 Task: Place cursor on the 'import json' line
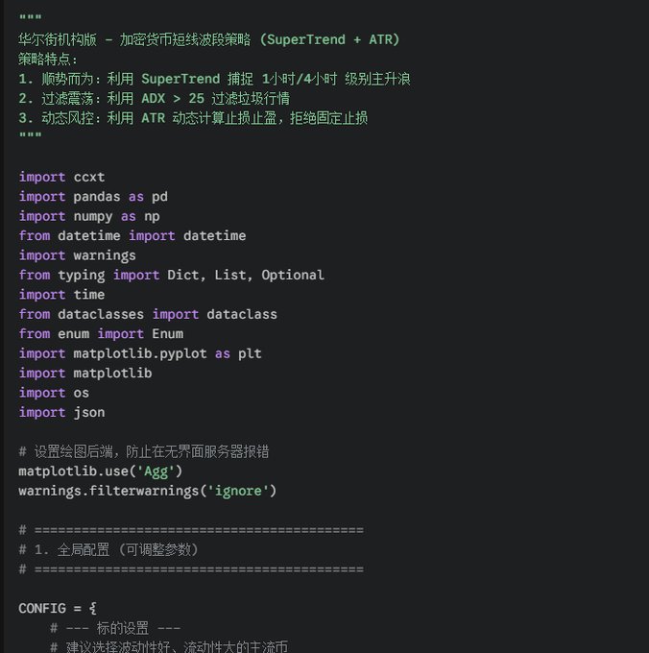click(61, 412)
